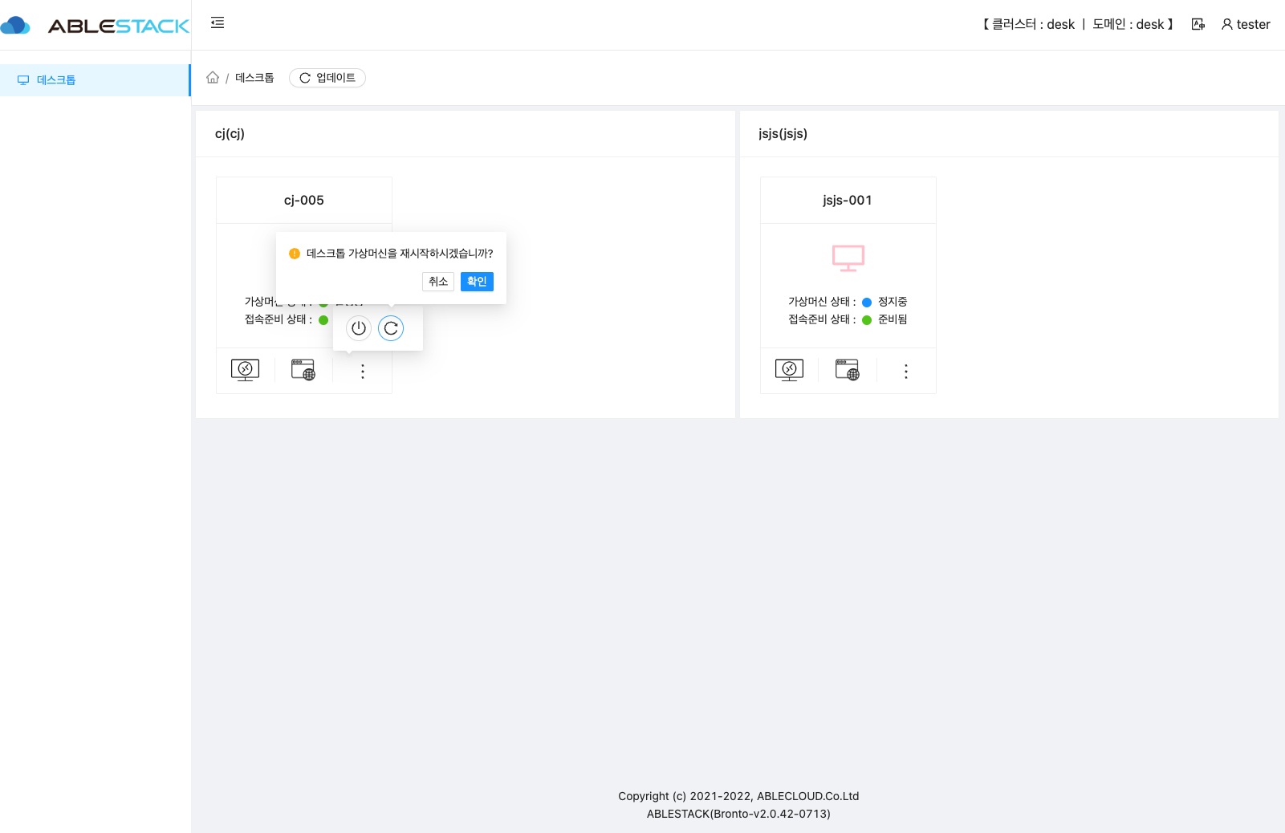This screenshot has width=1285, height=833.
Task: Open the web browser connection for jsjs-001
Action: (x=847, y=370)
